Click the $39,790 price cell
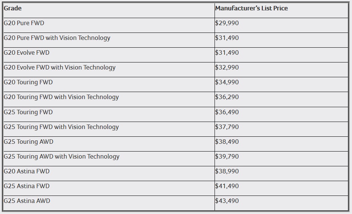The width and height of the screenshot is (352, 214). pyautogui.click(x=227, y=156)
